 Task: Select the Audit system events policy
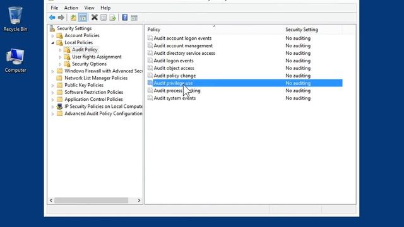[175, 98]
